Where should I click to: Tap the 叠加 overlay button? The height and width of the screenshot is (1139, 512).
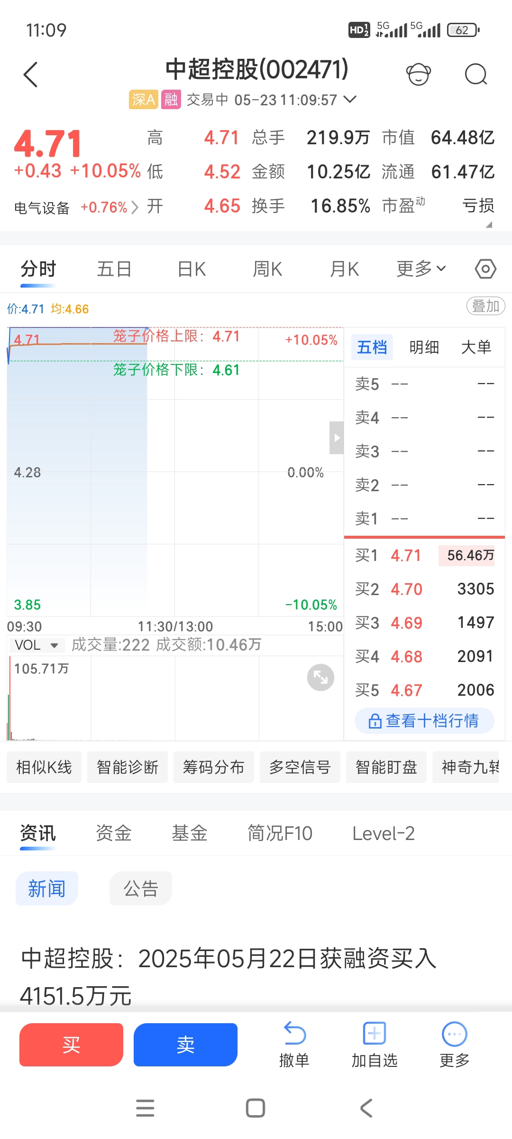tap(486, 306)
